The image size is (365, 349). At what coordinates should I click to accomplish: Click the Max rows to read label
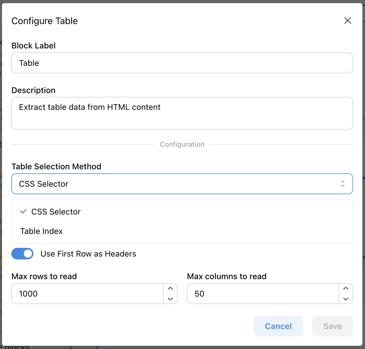click(44, 277)
